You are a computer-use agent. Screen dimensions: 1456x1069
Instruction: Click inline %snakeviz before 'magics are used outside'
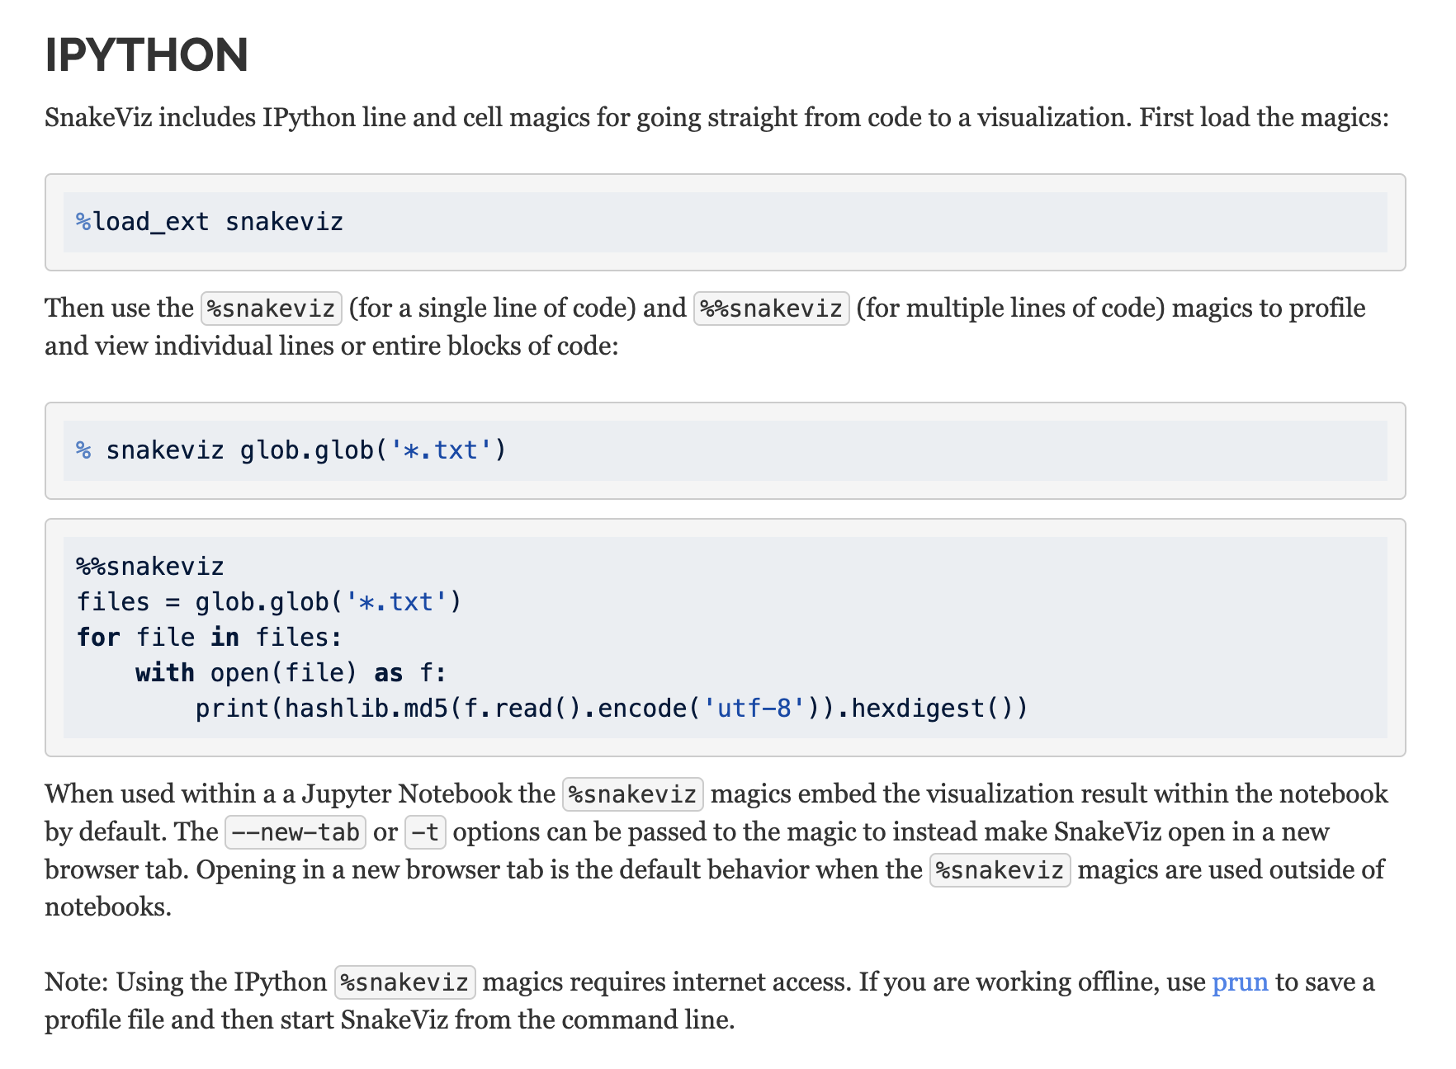pyautogui.click(x=1000, y=870)
